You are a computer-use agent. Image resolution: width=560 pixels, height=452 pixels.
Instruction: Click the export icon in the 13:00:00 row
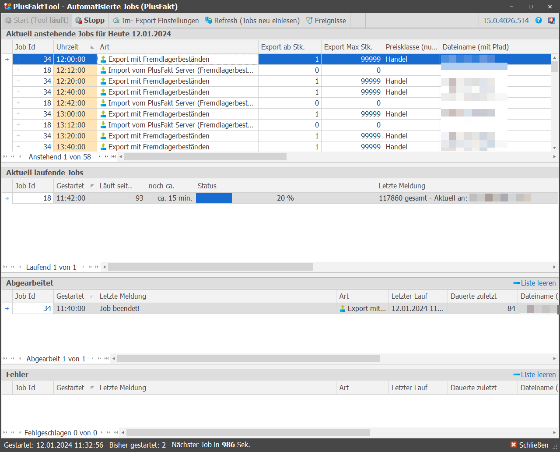(103, 114)
